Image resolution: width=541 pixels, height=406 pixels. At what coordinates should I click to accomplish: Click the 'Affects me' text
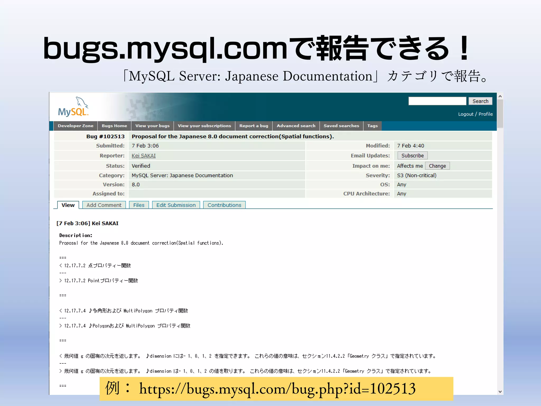tap(410, 166)
